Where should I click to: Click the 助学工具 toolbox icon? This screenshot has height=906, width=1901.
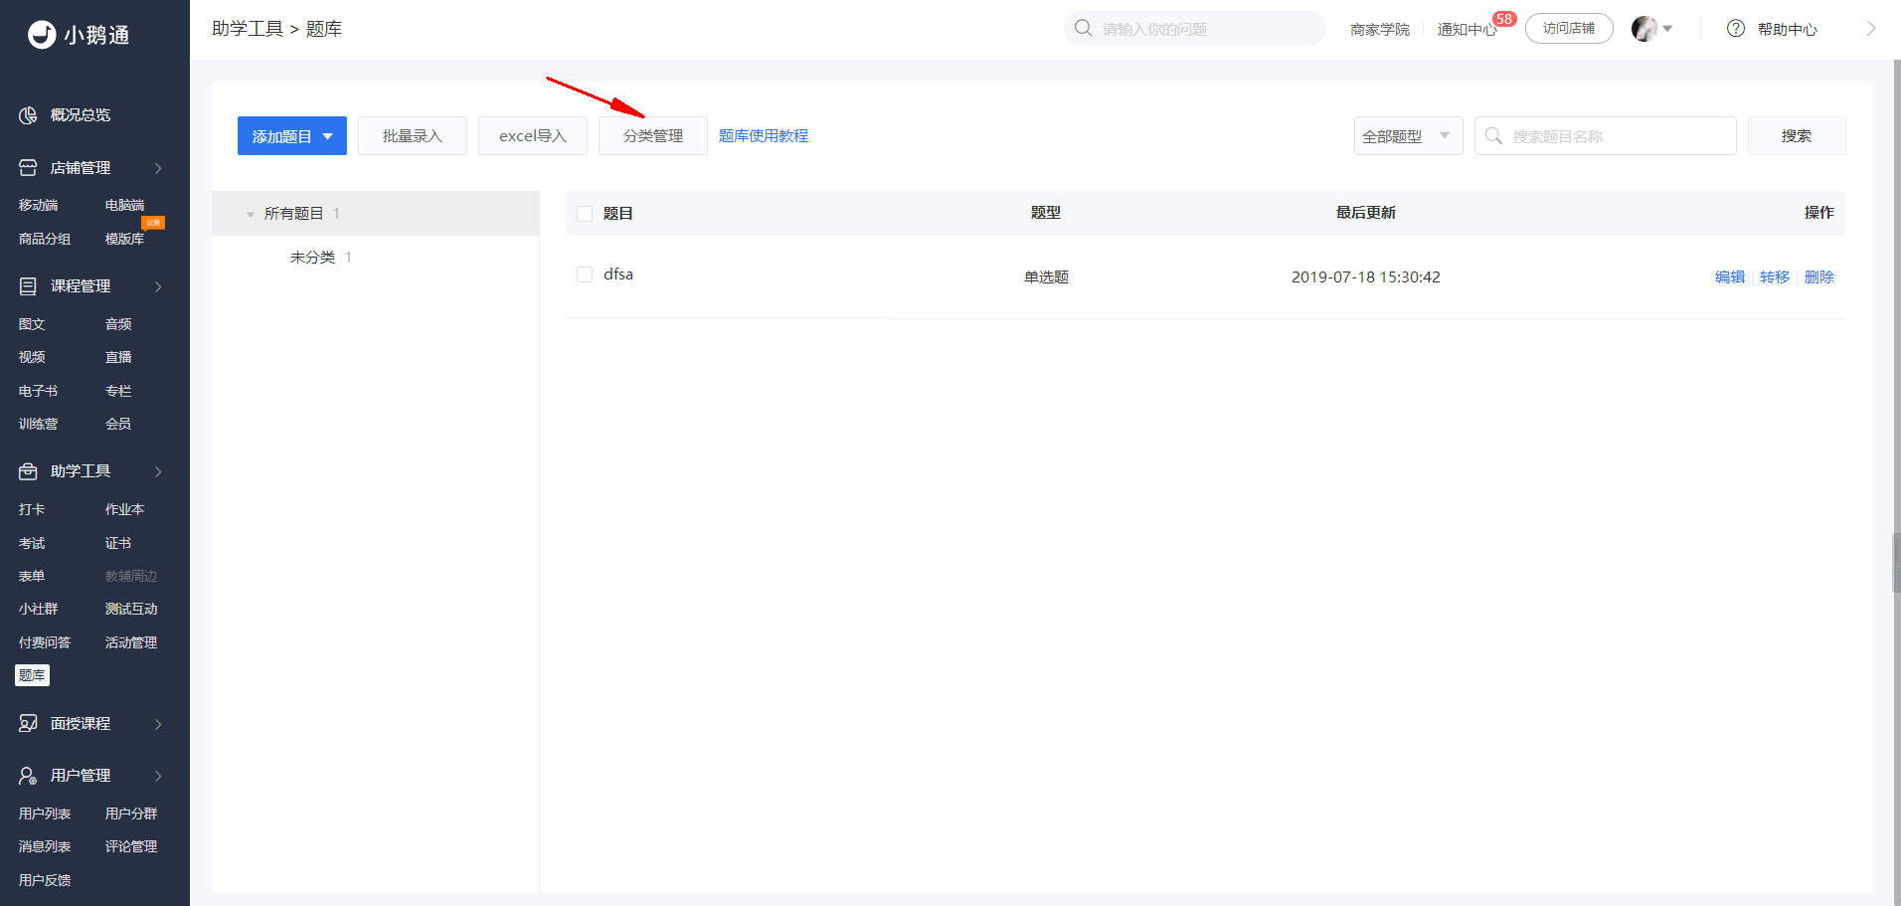(28, 471)
